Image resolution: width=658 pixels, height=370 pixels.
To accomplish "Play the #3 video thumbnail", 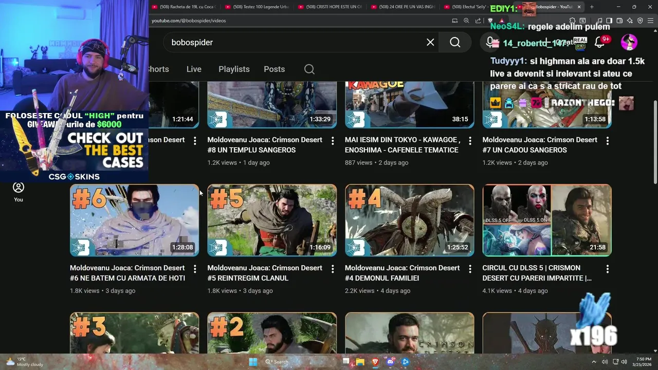I will [x=134, y=332].
